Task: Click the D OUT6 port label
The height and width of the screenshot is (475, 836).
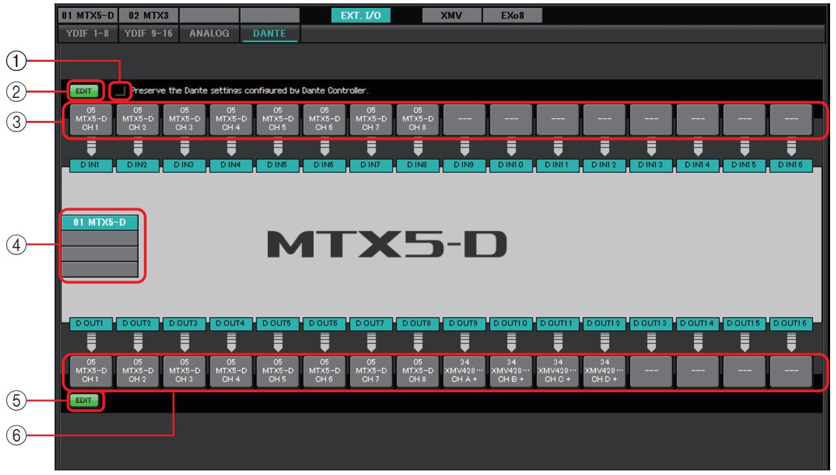Action: click(325, 323)
